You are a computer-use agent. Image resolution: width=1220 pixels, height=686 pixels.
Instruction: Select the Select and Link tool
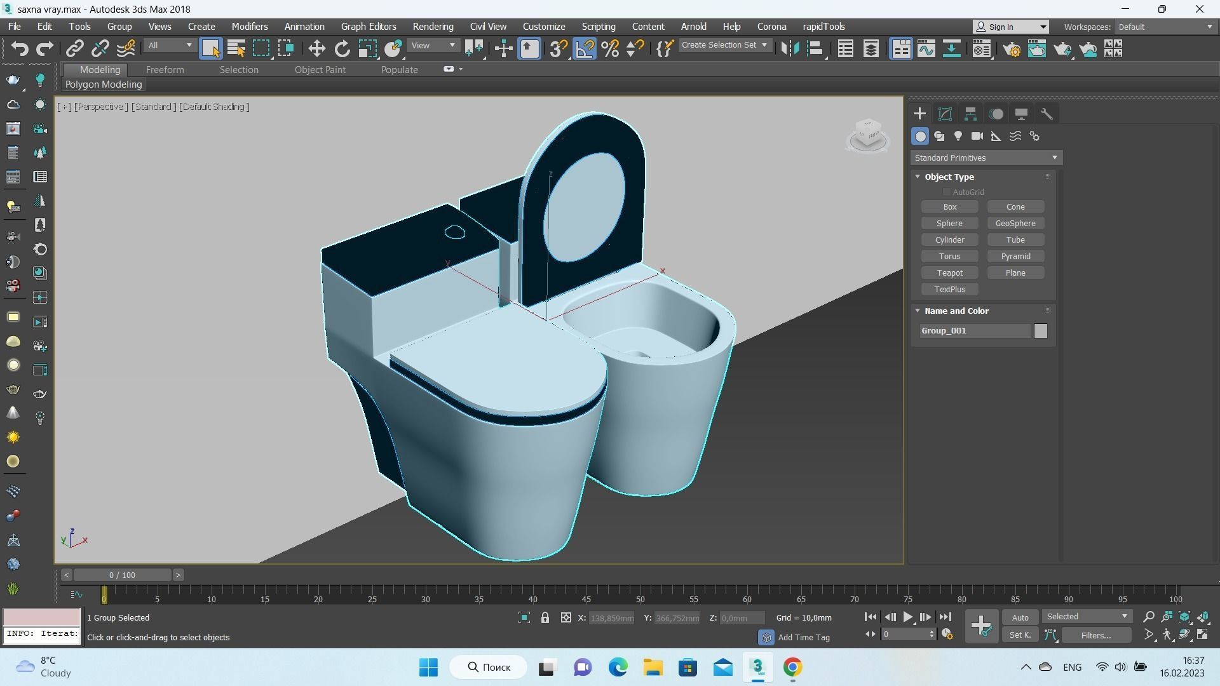pos(75,49)
